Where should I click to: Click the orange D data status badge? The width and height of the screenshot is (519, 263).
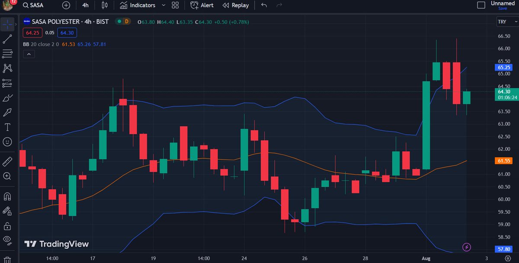click(127, 21)
